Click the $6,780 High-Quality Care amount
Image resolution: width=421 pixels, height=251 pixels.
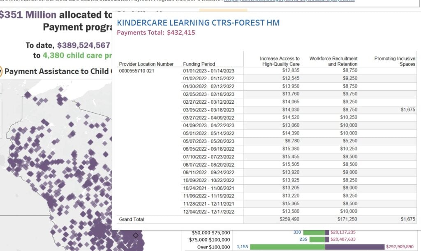[x=292, y=141]
